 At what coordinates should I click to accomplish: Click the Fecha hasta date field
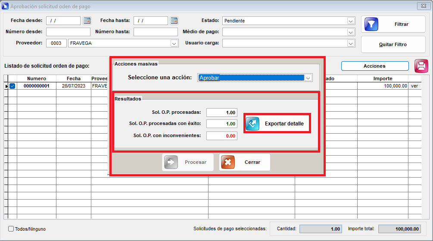[150, 21]
